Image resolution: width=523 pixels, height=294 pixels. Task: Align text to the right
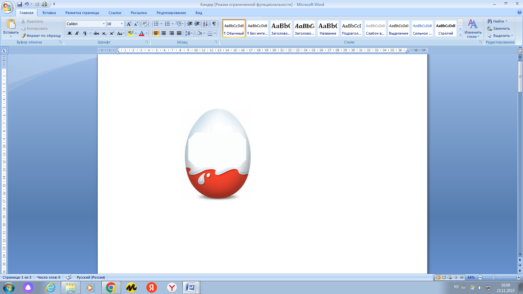click(x=172, y=33)
